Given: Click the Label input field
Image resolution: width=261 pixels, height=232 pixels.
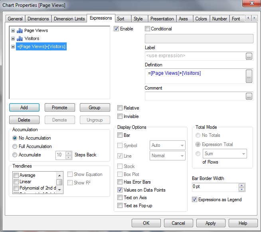Looking at the screenshot, I should coord(195,56).
